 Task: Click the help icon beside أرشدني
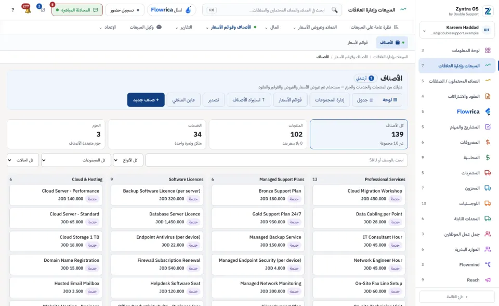(x=371, y=78)
